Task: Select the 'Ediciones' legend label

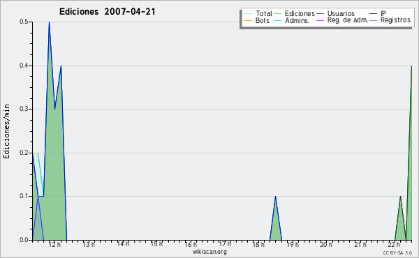Action: click(300, 13)
